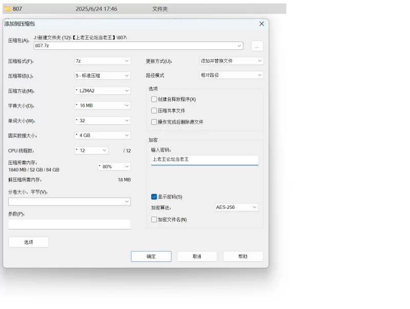Click the date 2025/6/24 17:46 cell

96,9
